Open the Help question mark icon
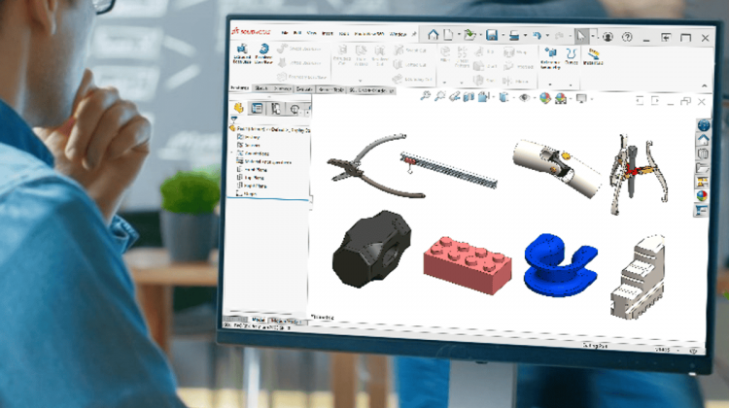This screenshot has width=729, height=408. click(x=627, y=37)
